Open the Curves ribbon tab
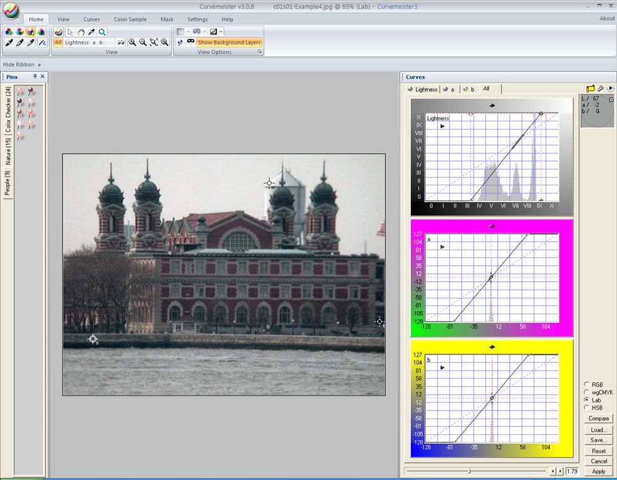Image resolution: width=617 pixels, height=480 pixels. (91, 19)
